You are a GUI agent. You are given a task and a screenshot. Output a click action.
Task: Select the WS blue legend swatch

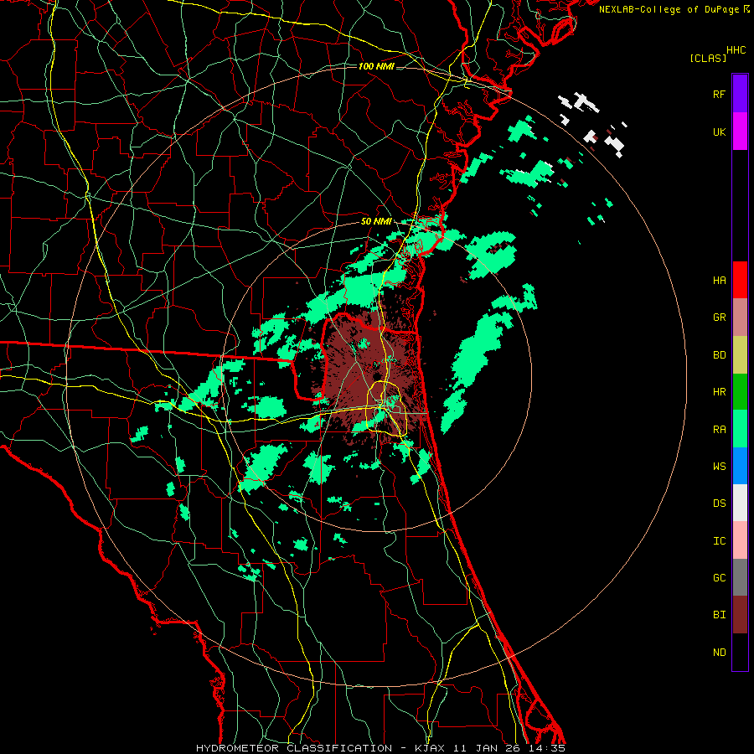pos(740,466)
